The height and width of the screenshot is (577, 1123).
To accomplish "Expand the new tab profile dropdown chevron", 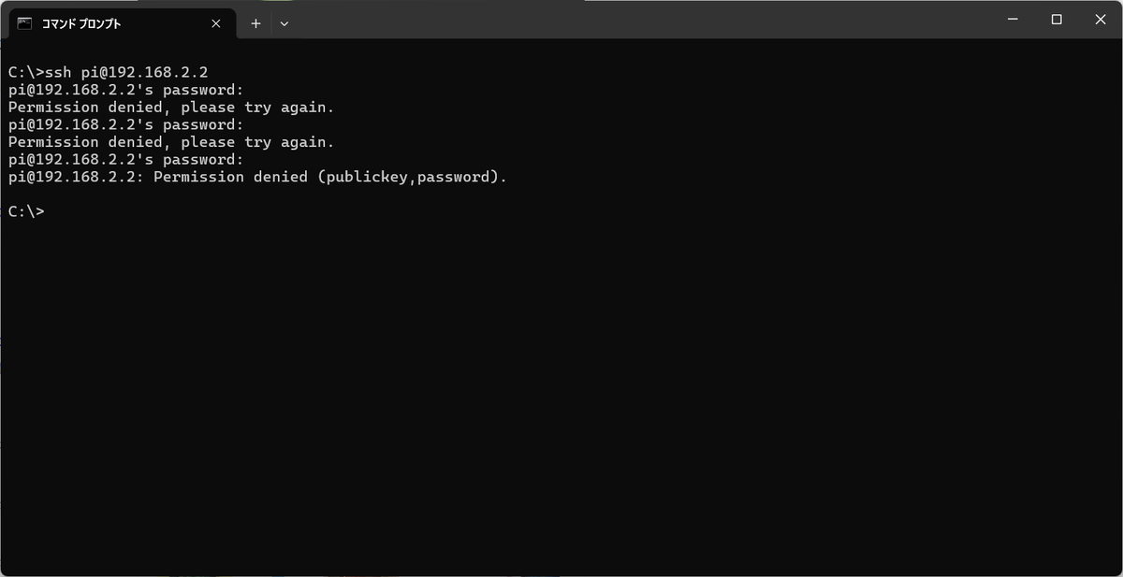I will coord(284,23).
